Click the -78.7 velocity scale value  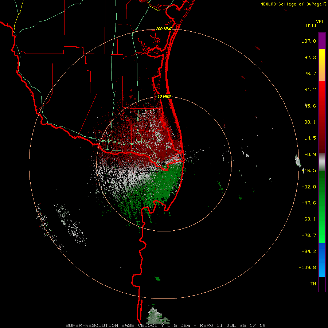309,235
